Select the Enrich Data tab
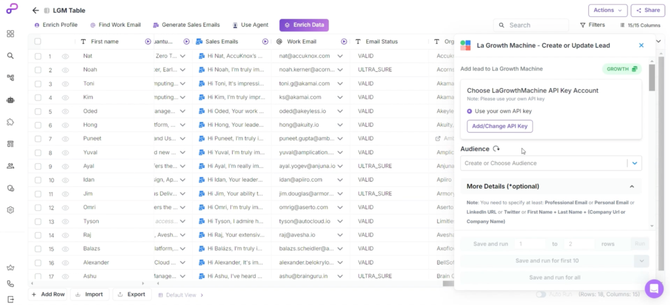The width and height of the screenshot is (670, 305). click(x=304, y=25)
